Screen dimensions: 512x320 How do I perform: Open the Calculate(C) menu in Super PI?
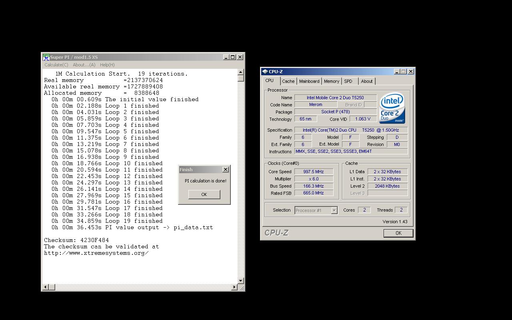(56, 65)
